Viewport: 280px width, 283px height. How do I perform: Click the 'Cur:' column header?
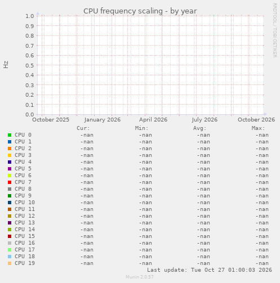83,128
